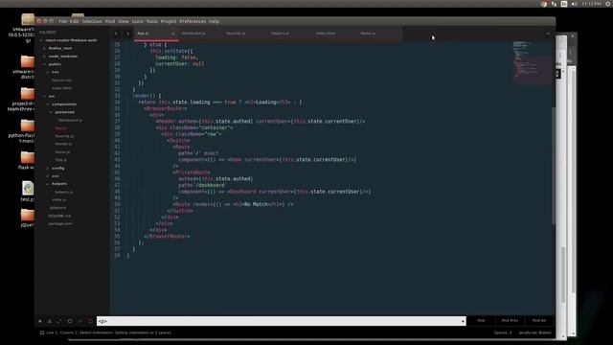
Task: Open the Help menu
Action: pos(214,21)
